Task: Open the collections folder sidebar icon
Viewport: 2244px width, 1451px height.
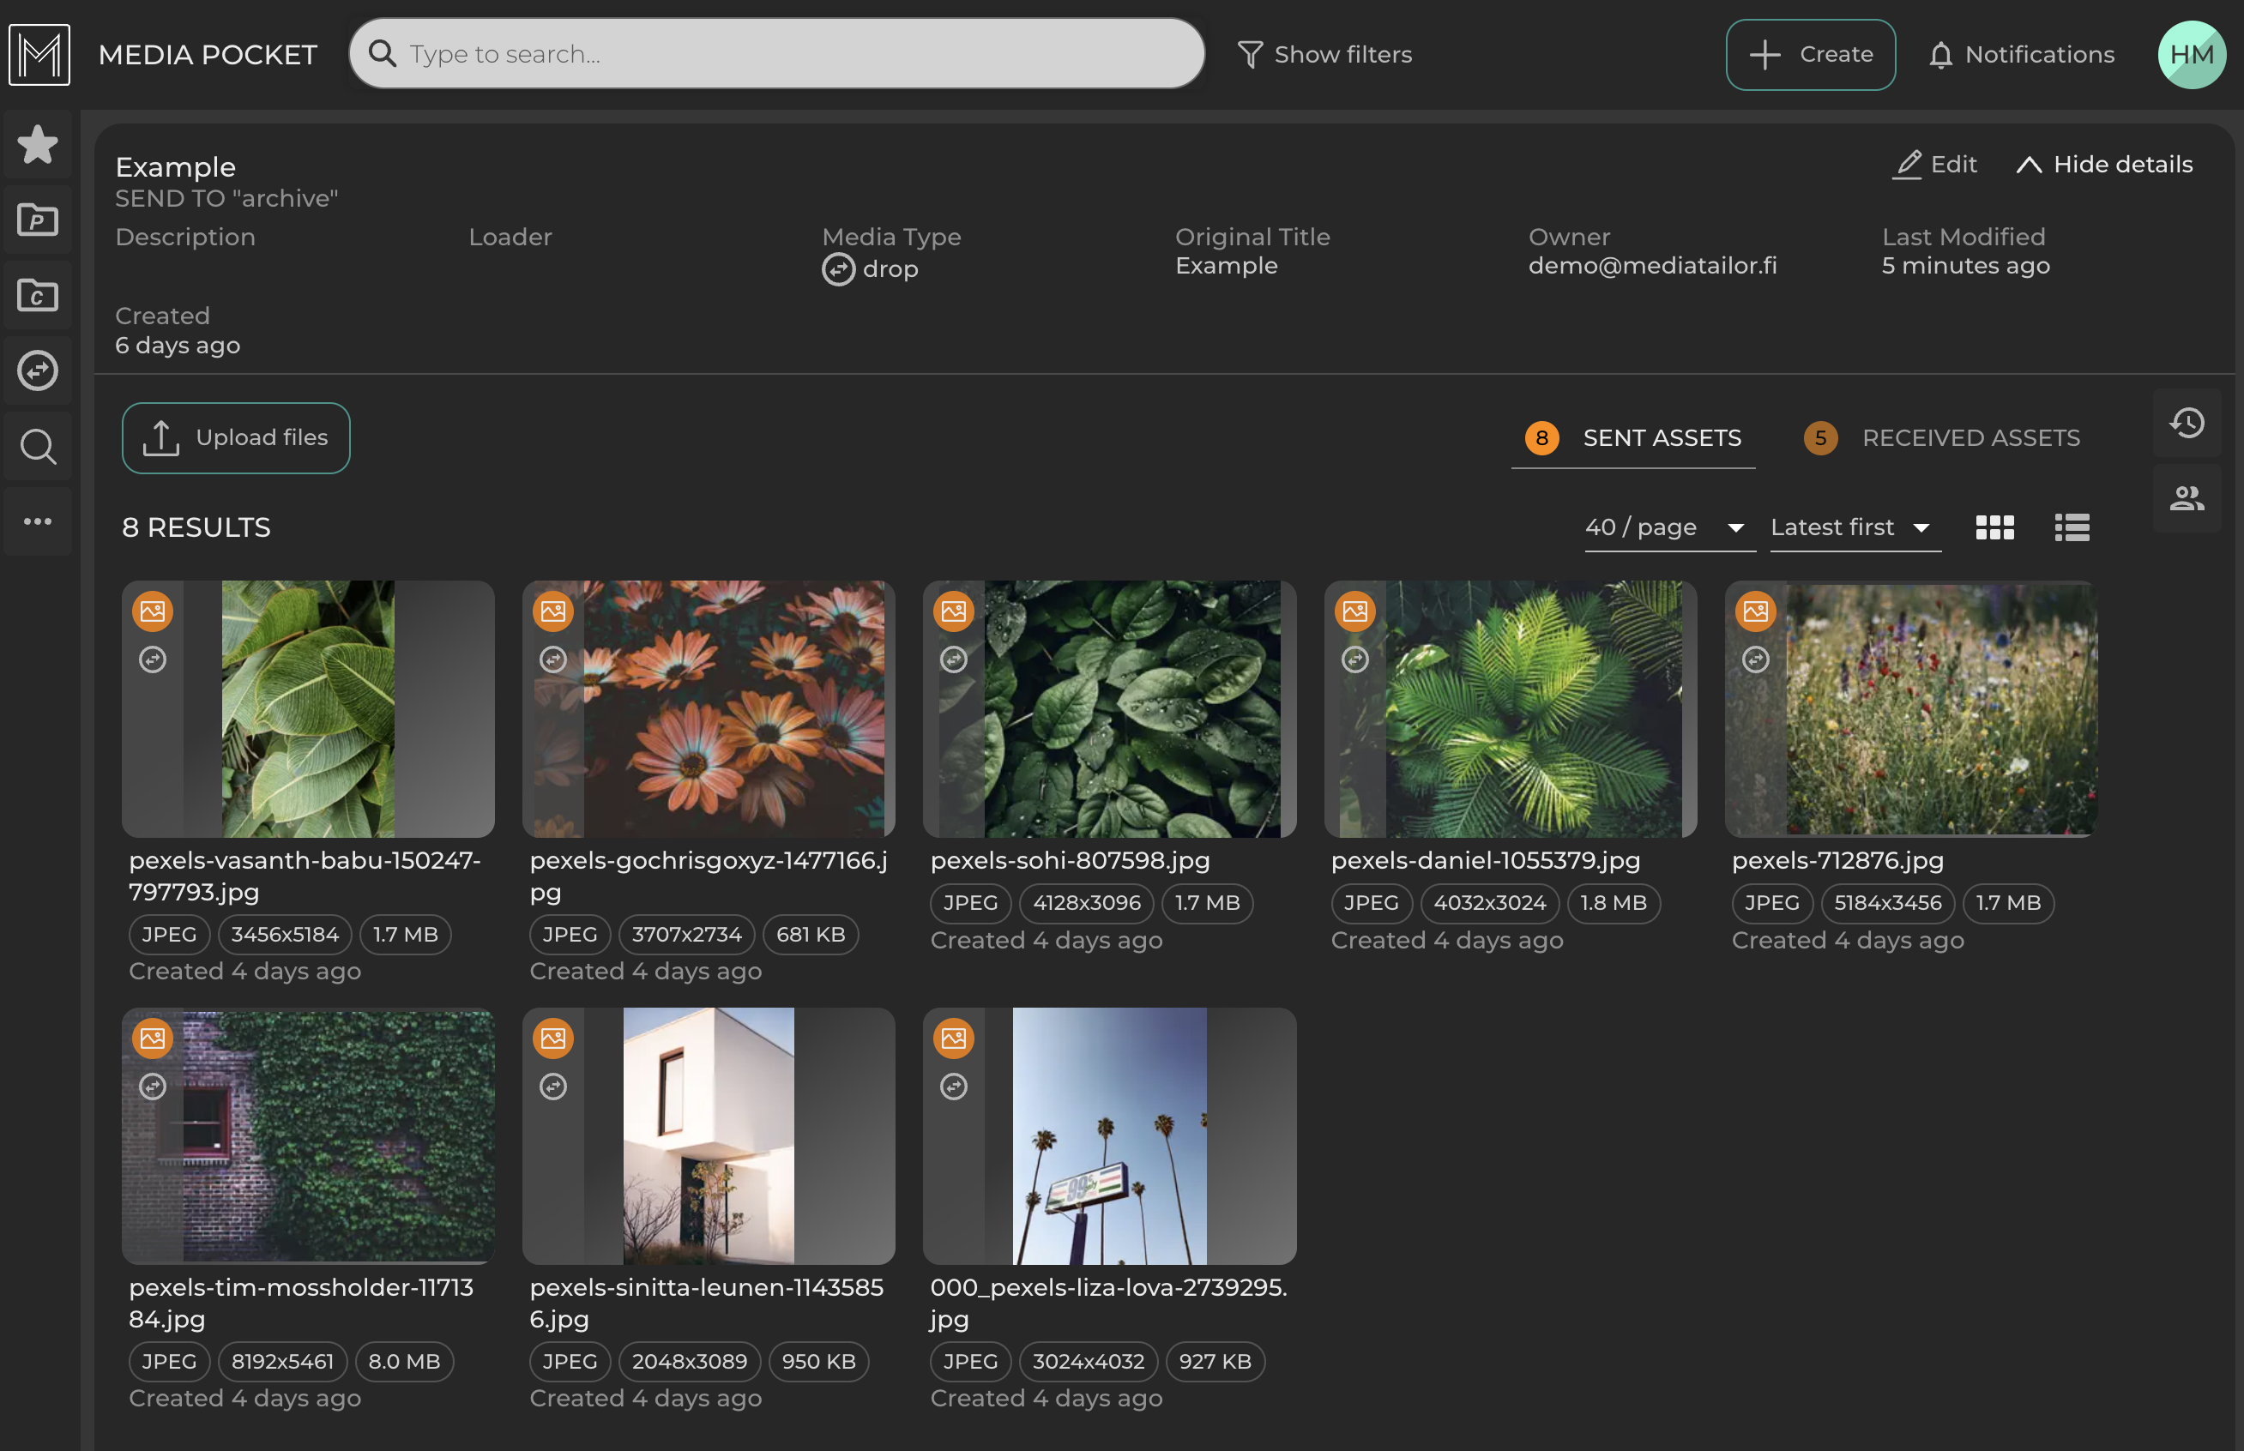Action: point(38,295)
